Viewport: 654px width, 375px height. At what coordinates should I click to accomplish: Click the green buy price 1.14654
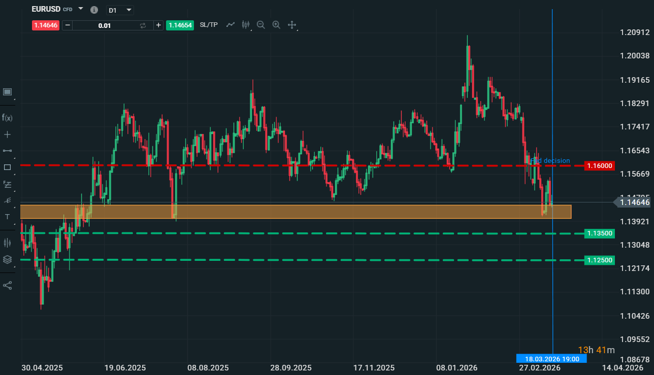pyautogui.click(x=180, y=25)
